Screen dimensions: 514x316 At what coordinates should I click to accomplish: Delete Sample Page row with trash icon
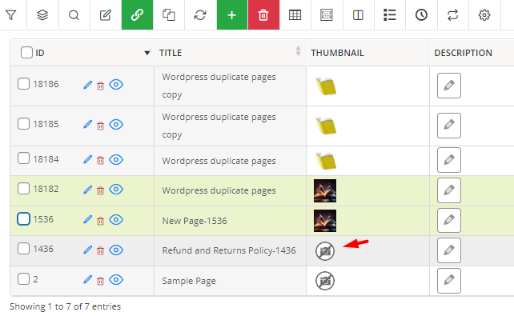(100, 281)
